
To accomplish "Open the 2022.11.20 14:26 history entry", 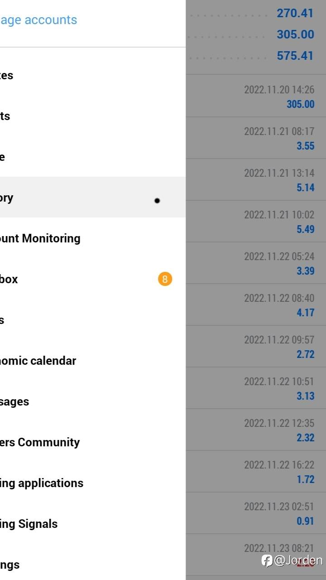I will (x=256, y=97).
